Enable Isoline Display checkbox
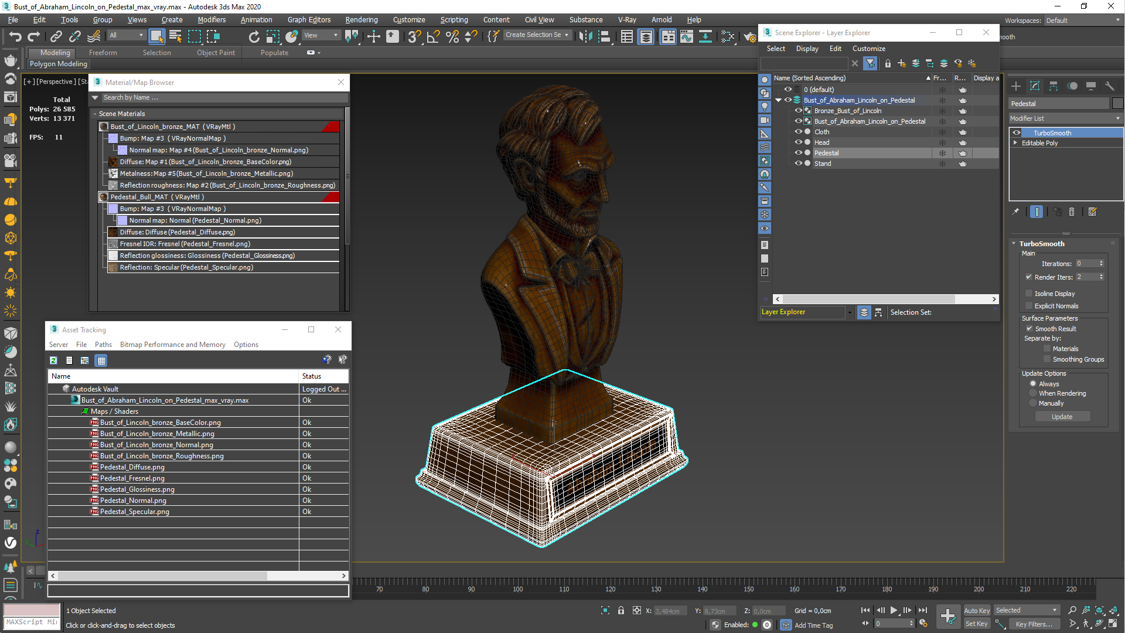This screenshot has width=1125, height=633. [x=1028, y=294]
